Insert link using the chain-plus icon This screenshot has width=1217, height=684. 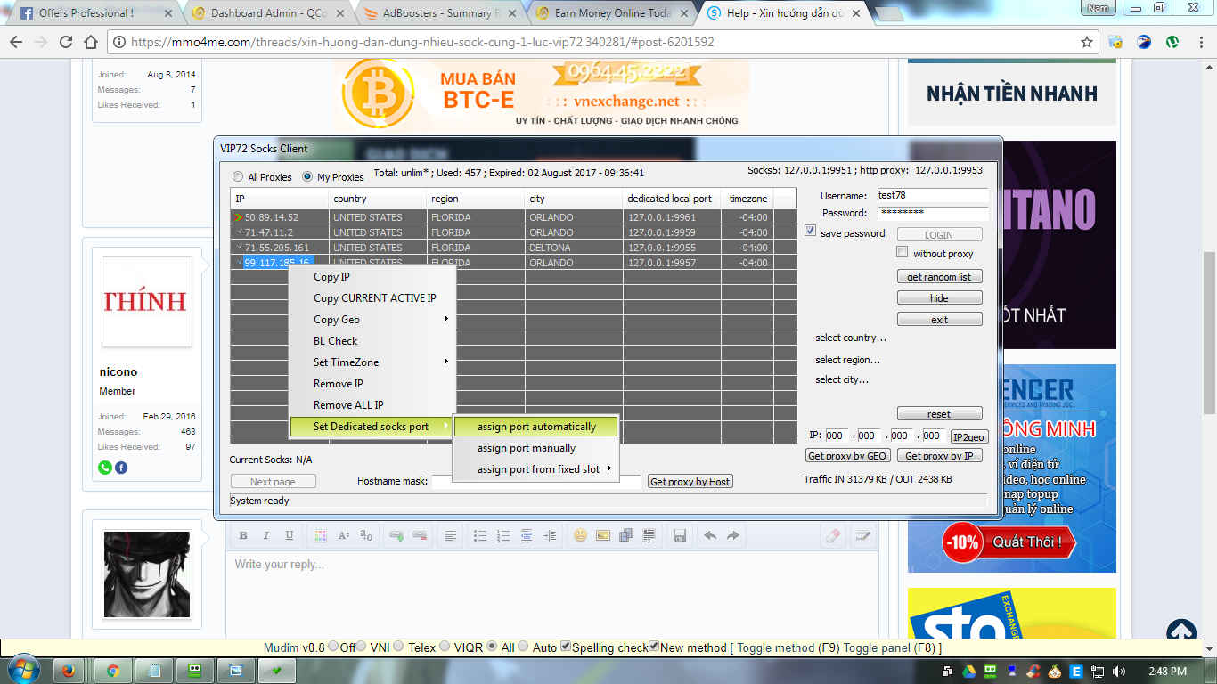pyautogui.click(x=396, y=535)
